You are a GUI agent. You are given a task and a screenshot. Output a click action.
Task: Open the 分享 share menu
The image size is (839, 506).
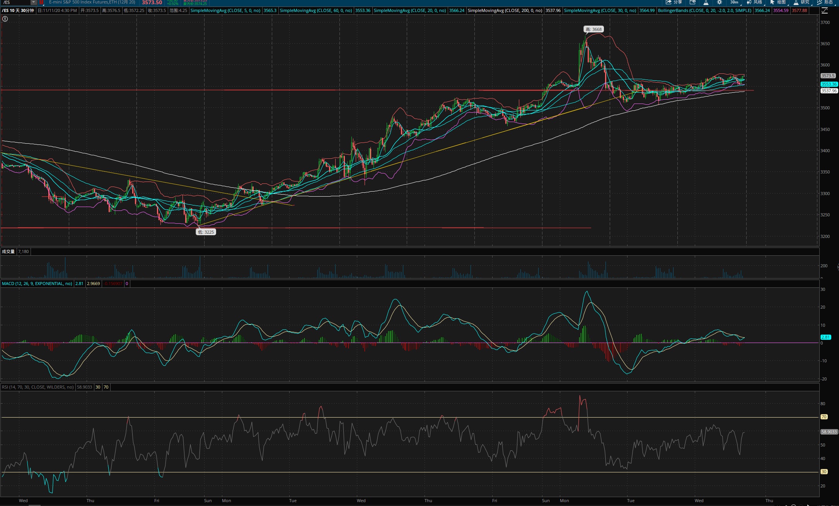tap(674, 2)
